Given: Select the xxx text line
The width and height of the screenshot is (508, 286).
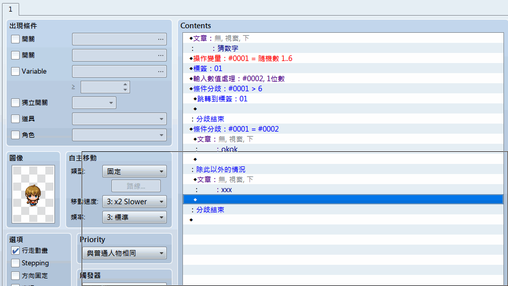Looking at the screenshot, I should (343, 189).
